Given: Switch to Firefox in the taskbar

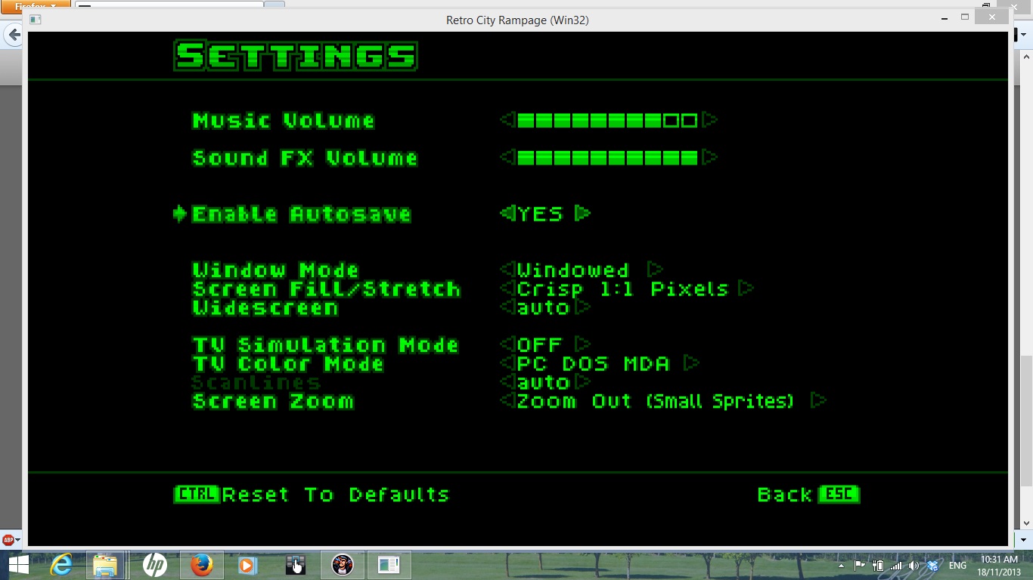Looking at the screenshot, I should coord(201,565).
